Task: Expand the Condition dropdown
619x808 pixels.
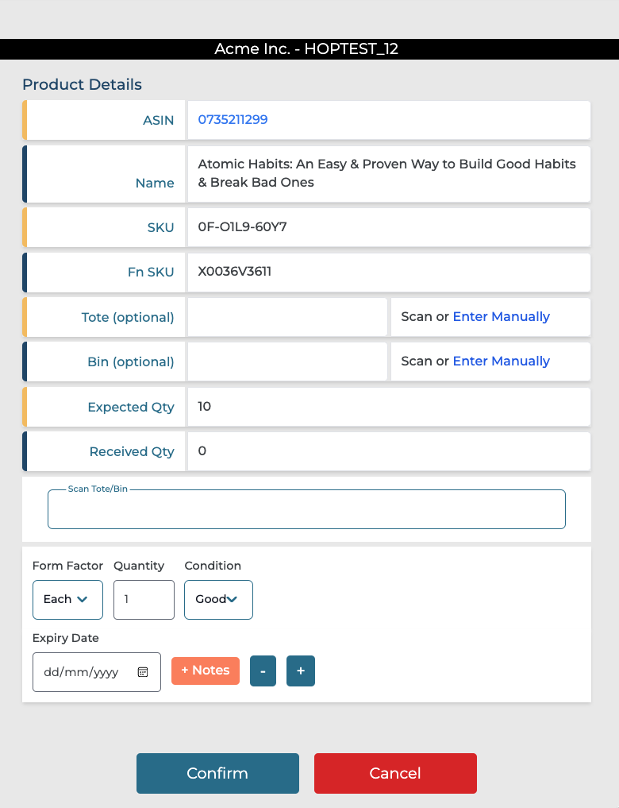Action: [x=218, y=599]
